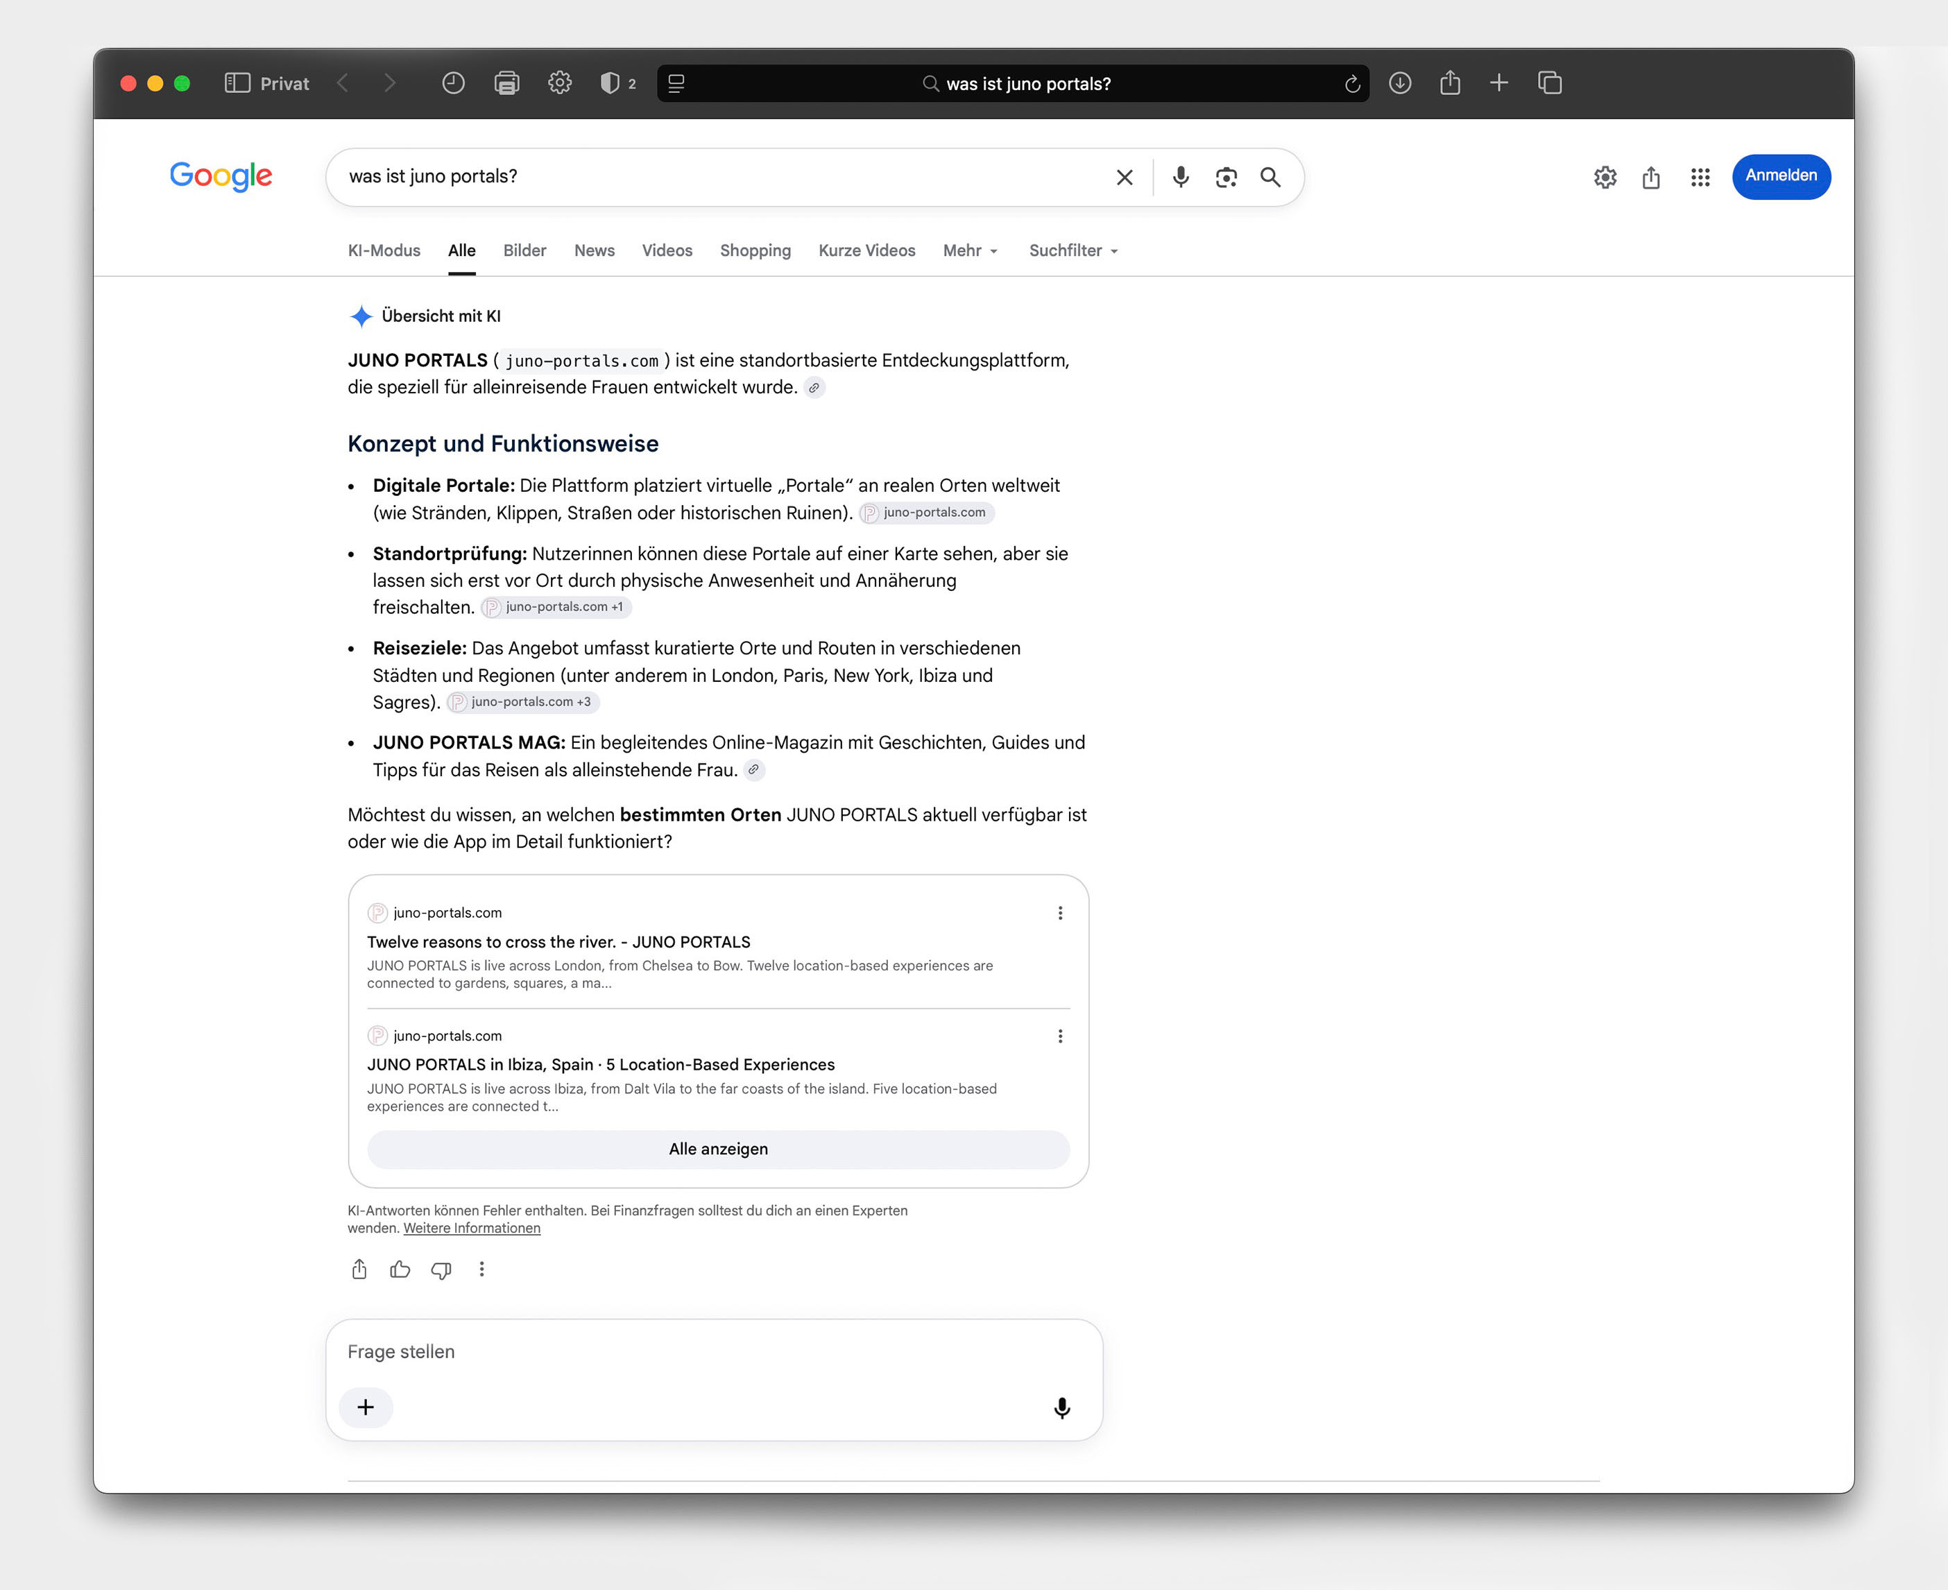The width and height of the screenshot is (1948, 1590).
Task: Select the Alle tab
Action: [461, 251]
